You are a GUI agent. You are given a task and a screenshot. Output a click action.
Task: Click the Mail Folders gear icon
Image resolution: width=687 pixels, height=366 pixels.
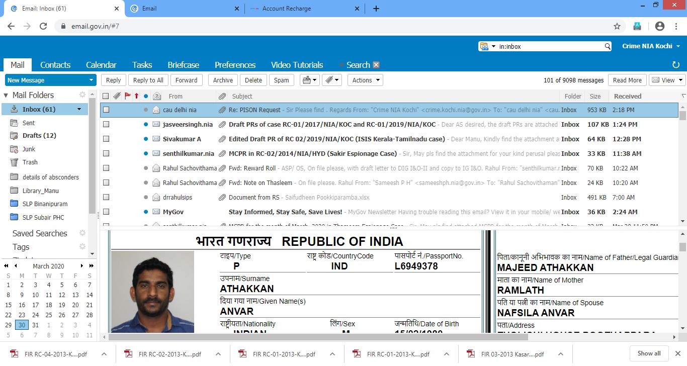coord(82,95)
